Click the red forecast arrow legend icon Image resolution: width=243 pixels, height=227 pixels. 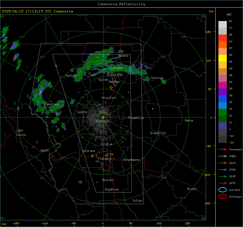tap(222, 149)
